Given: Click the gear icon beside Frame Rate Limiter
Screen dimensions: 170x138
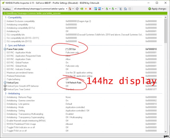Looking at the screenshot, I should click(x=5, y=49).
